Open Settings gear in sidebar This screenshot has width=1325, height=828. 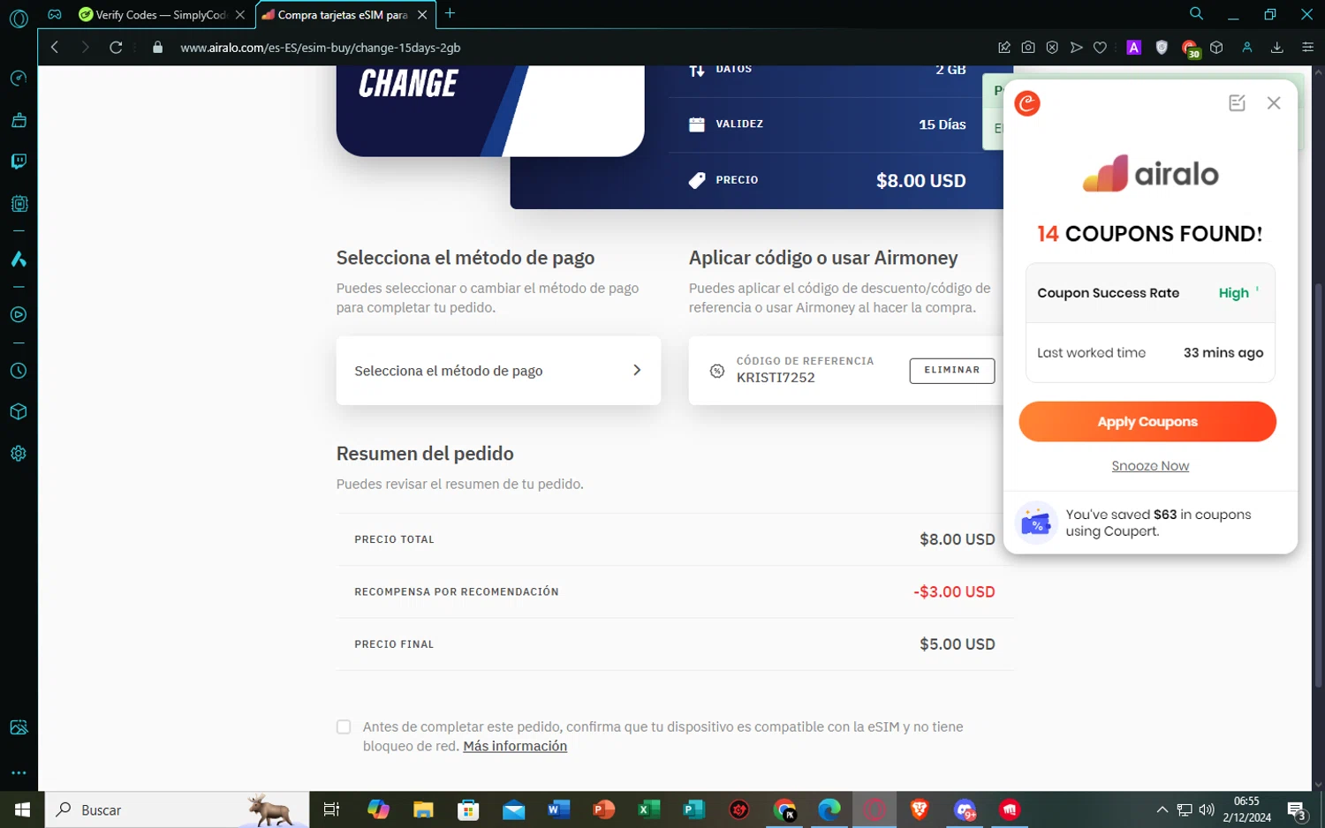click(19, 454)
